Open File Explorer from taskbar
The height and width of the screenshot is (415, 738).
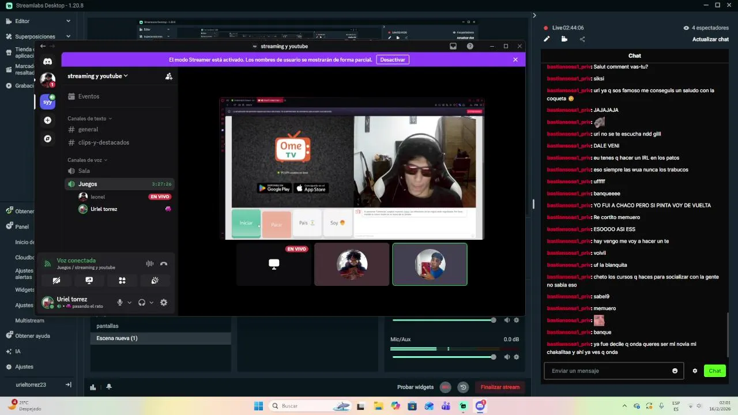tap(378, 406)
